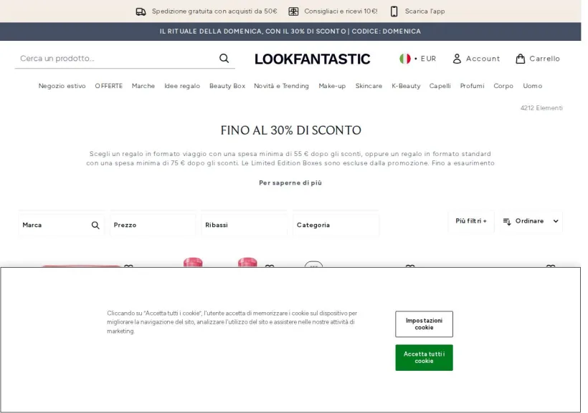Click Consigliaci e ricevi 10€ link

click(x=341, y=11)
